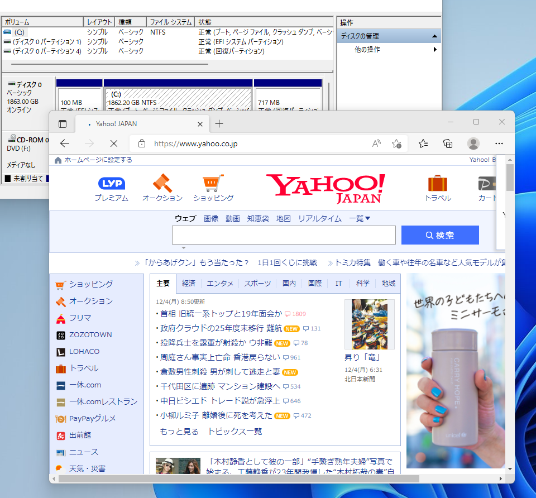
Task: Select the 知恵袋 search category
Action: click(258, 218)
